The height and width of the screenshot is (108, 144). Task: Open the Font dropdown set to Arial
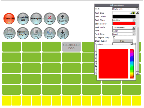click(x=124, y=31)
